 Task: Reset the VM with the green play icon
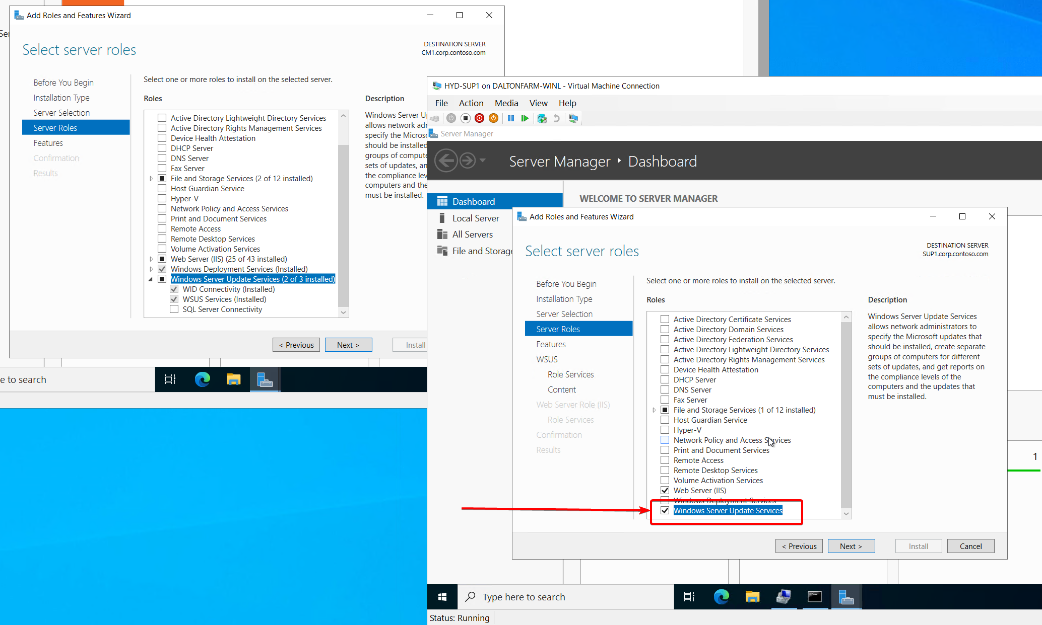[x=525, y=118]
